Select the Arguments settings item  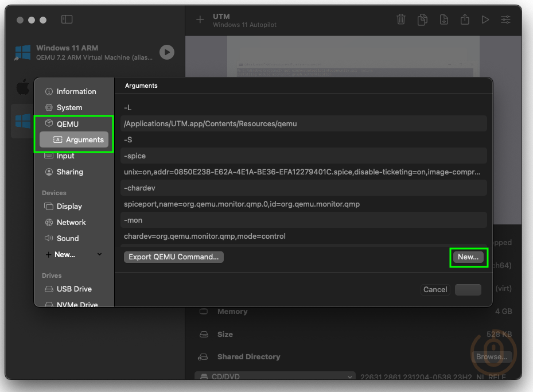pyautogui.click(x=74, y=139)
